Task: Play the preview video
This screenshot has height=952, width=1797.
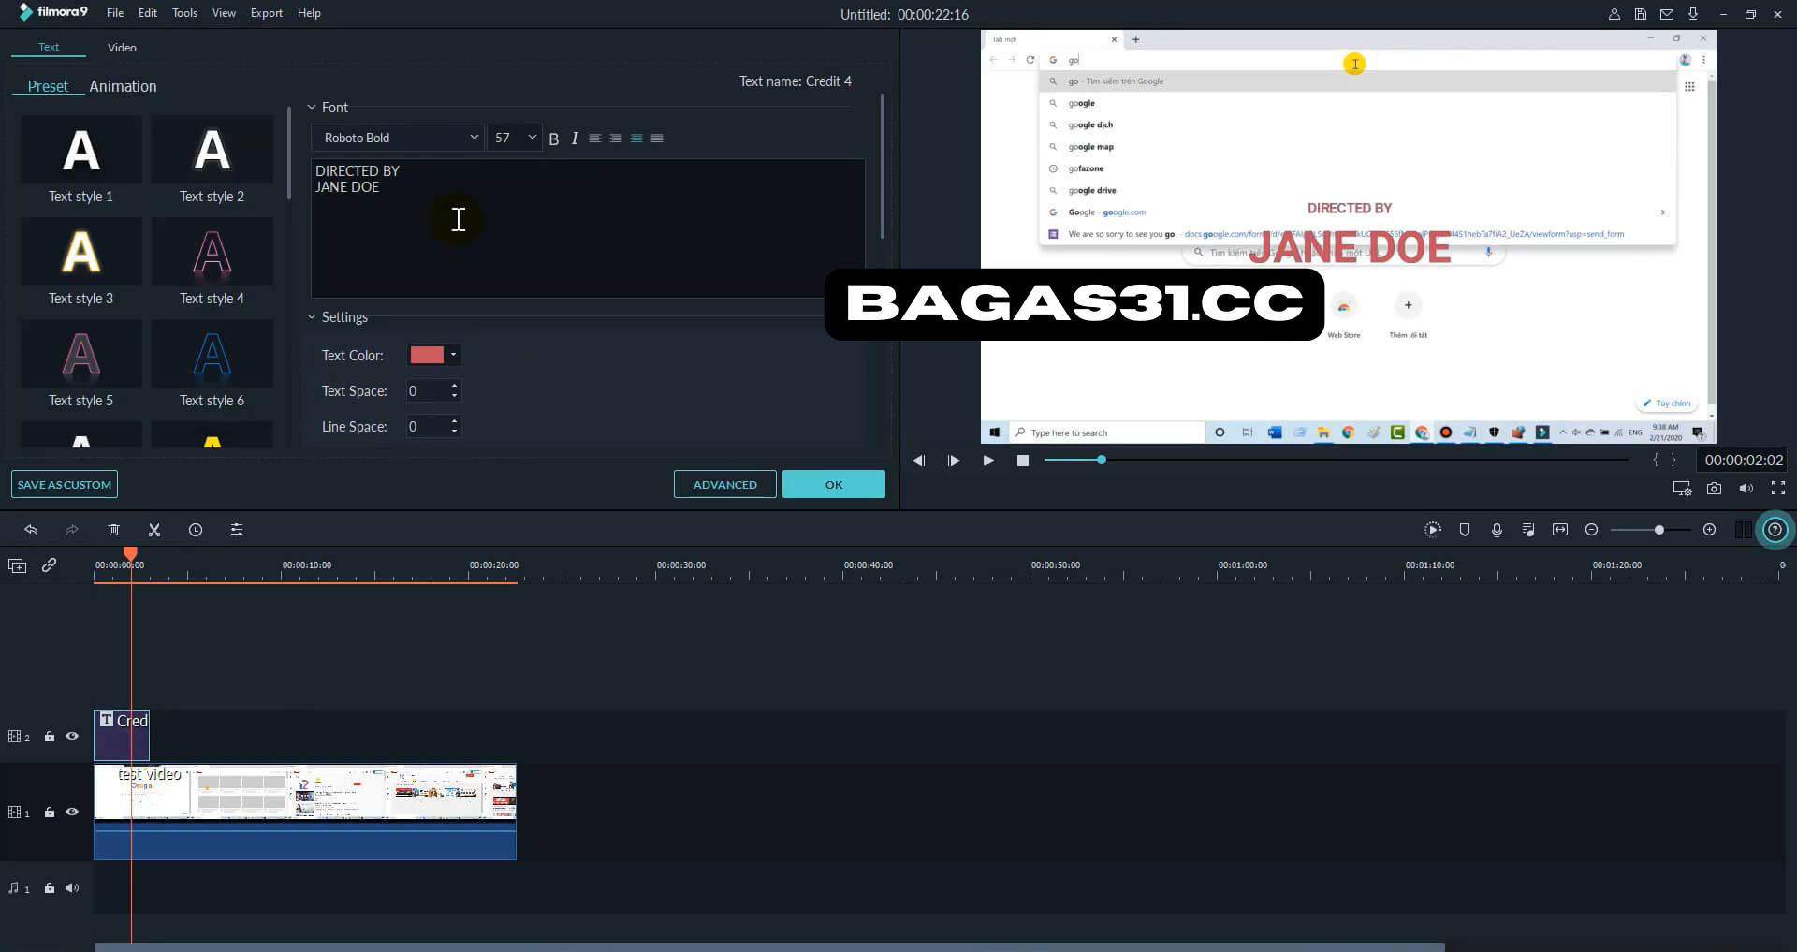Action: click(x=988, y=461)
